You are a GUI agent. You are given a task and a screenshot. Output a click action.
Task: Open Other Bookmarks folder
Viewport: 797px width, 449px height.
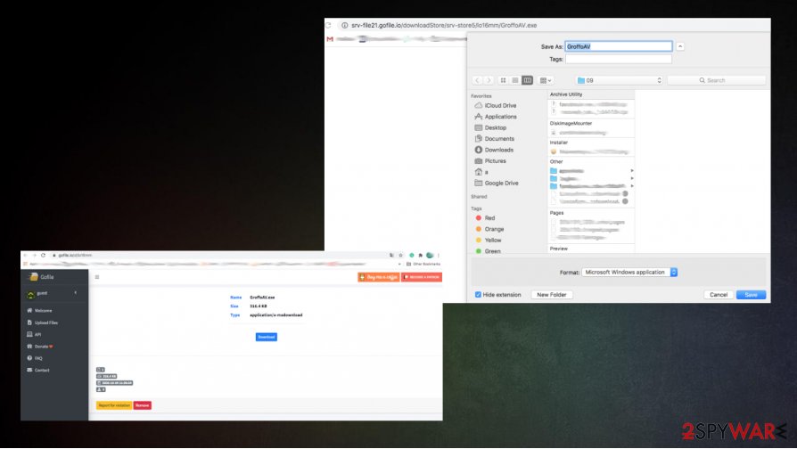[423, 264]
